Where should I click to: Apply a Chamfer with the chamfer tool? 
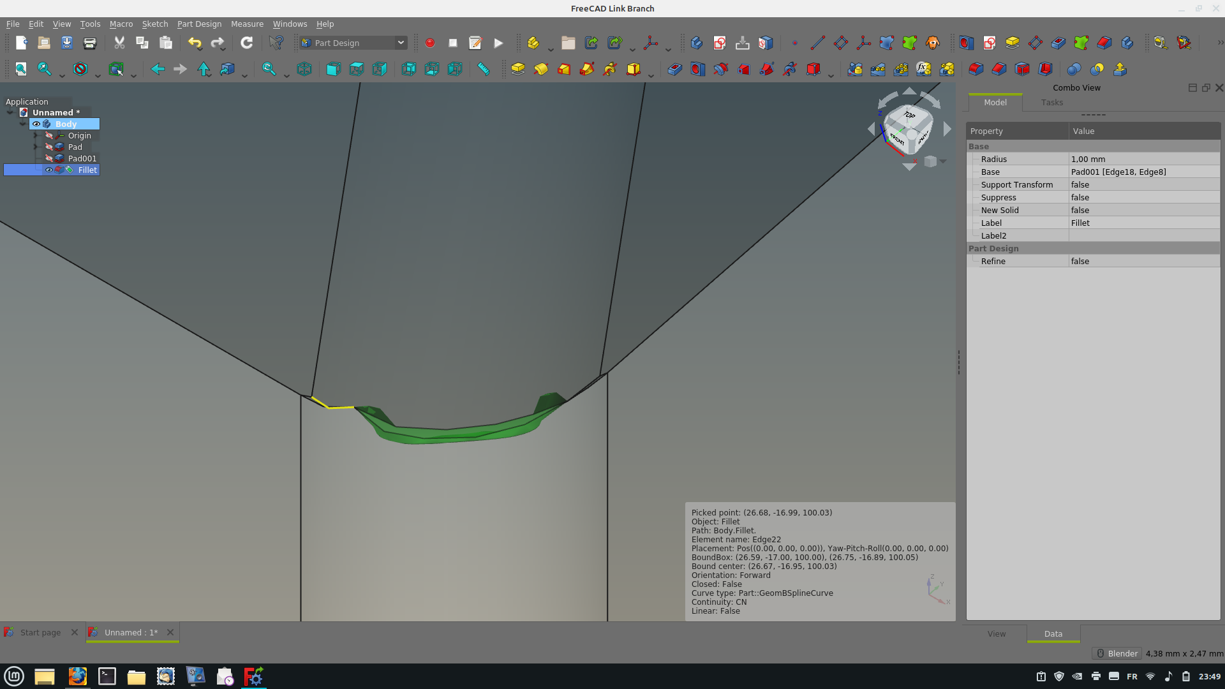point(999,69)
